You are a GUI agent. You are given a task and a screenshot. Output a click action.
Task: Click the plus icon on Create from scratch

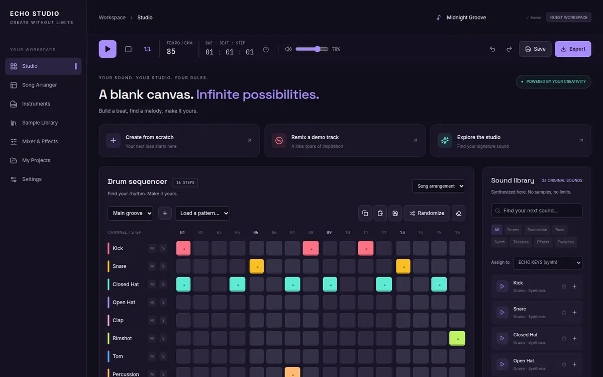[x=113, y=141]
